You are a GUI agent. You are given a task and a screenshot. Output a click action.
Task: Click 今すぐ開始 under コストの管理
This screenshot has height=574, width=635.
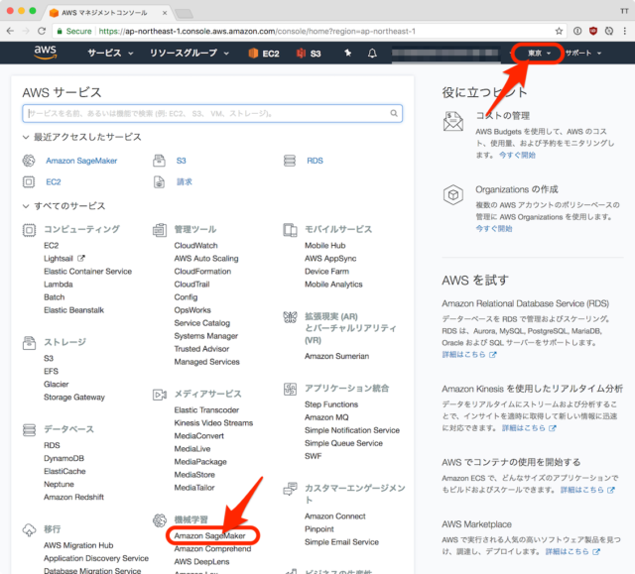pyautogui.click(x=517, y=155)
